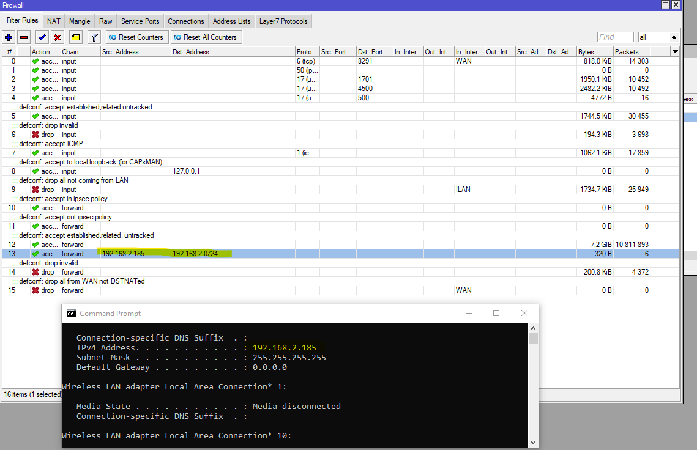697x450 pixels.
Task: Focus the Find search field
Action: pyautogui.click(x=615, y=37)
